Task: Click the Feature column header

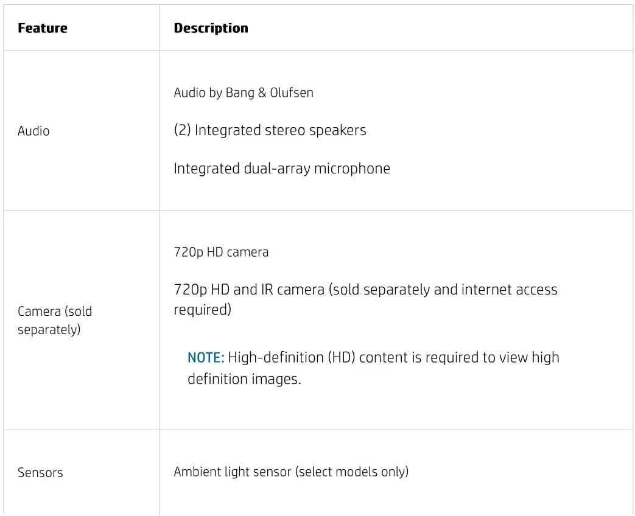Action: click(43, 28)
